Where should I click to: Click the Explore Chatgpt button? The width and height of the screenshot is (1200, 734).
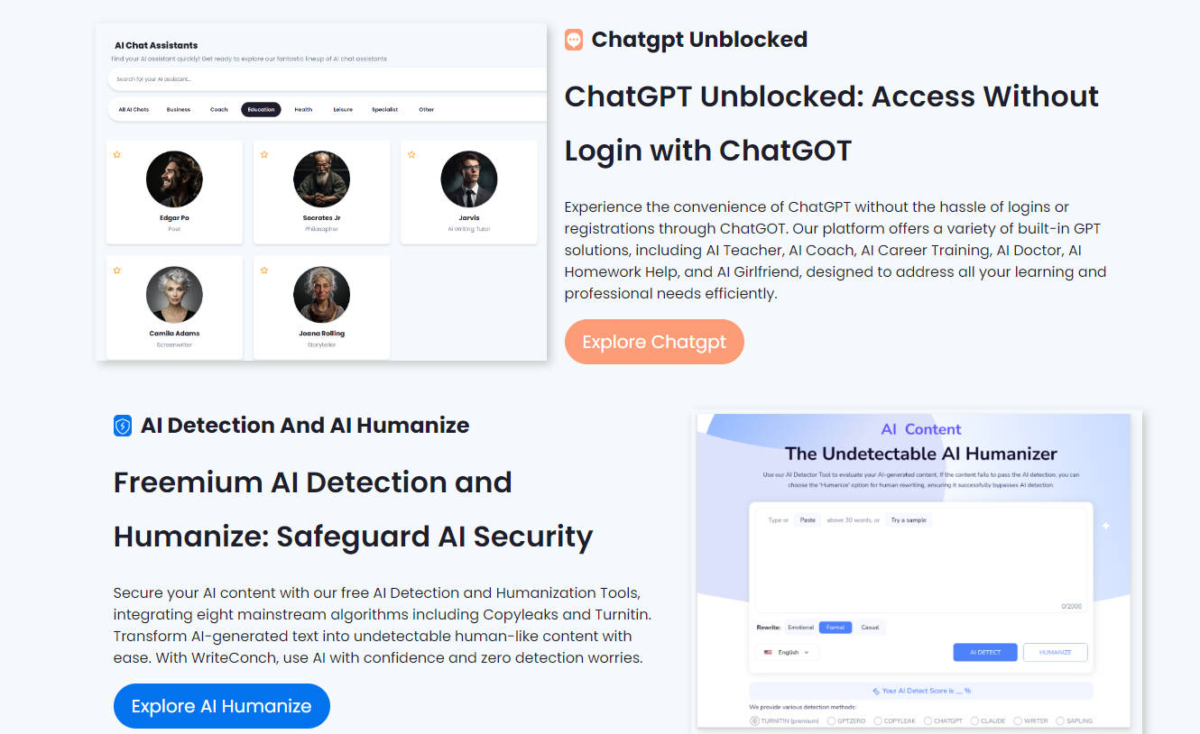[654, 342]
